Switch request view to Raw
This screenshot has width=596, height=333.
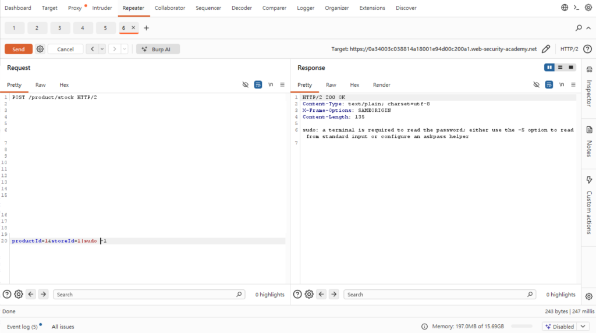(x=40, y=85)
